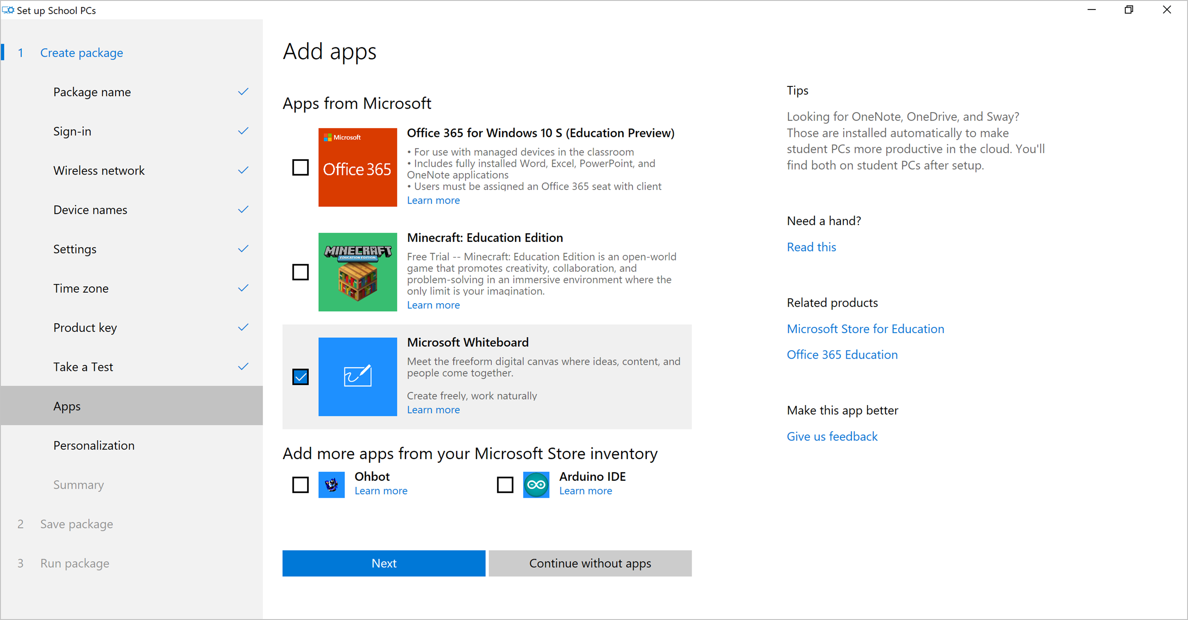Click the checkmark beside Package name
The image size is (1188, 620).
point(243,92)
